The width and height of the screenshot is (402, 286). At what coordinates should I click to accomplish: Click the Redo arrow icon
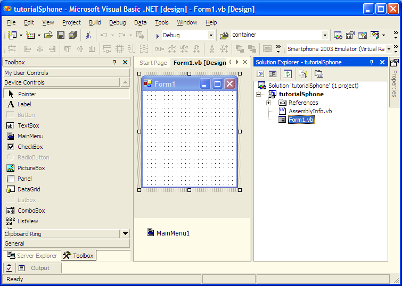[122, 35]
